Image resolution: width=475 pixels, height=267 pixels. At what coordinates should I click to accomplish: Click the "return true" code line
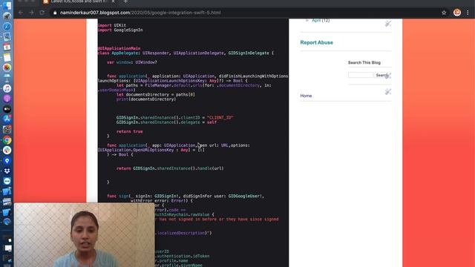click(129, 131)
